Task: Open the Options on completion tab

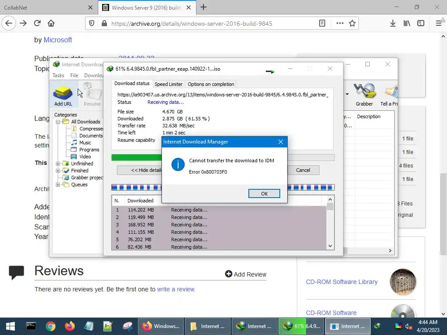Action: click(211, 84)
